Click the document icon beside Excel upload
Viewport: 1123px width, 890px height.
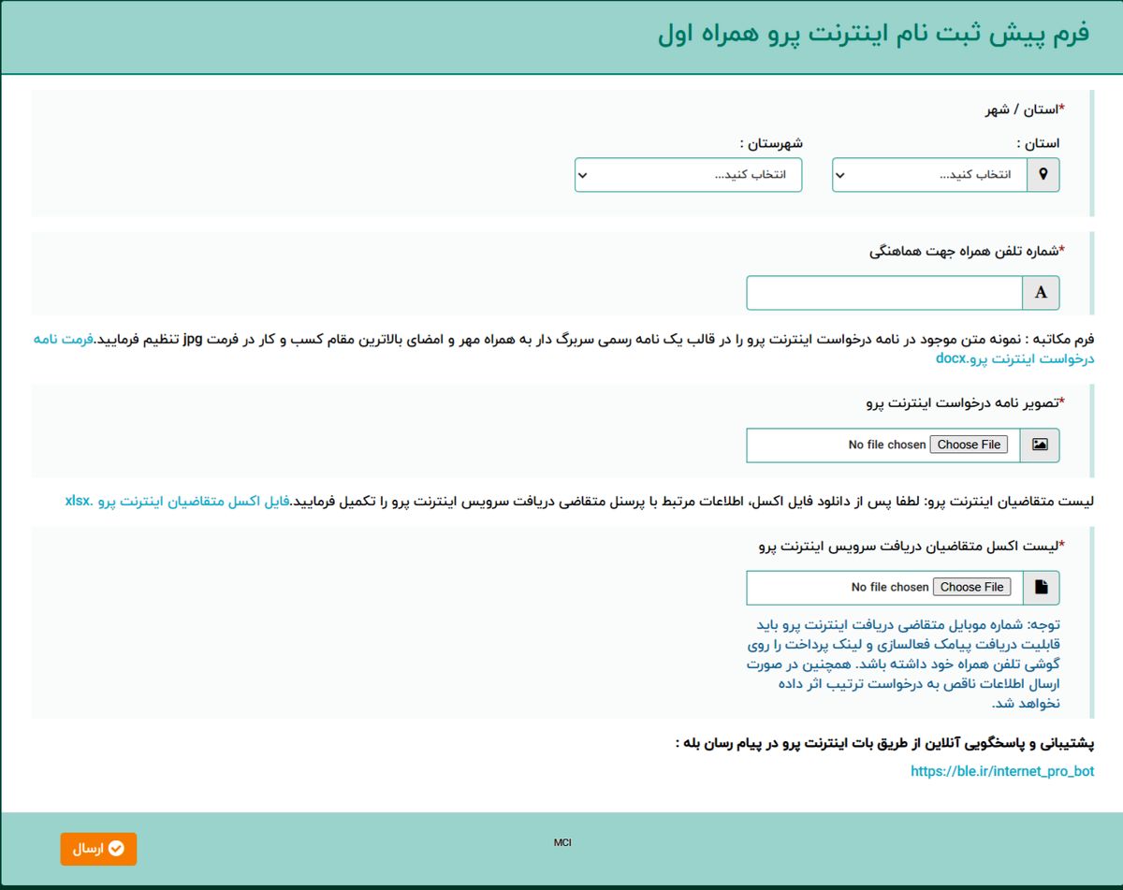click(x=1042, y=588)
